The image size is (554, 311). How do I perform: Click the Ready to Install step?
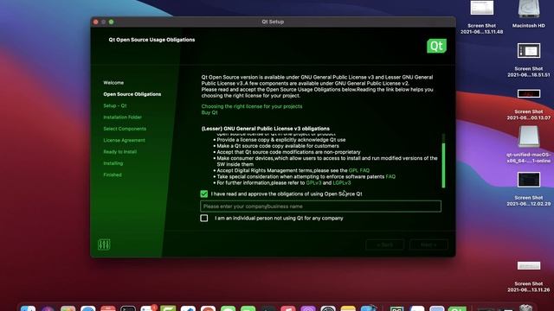(x=119, y=152)
